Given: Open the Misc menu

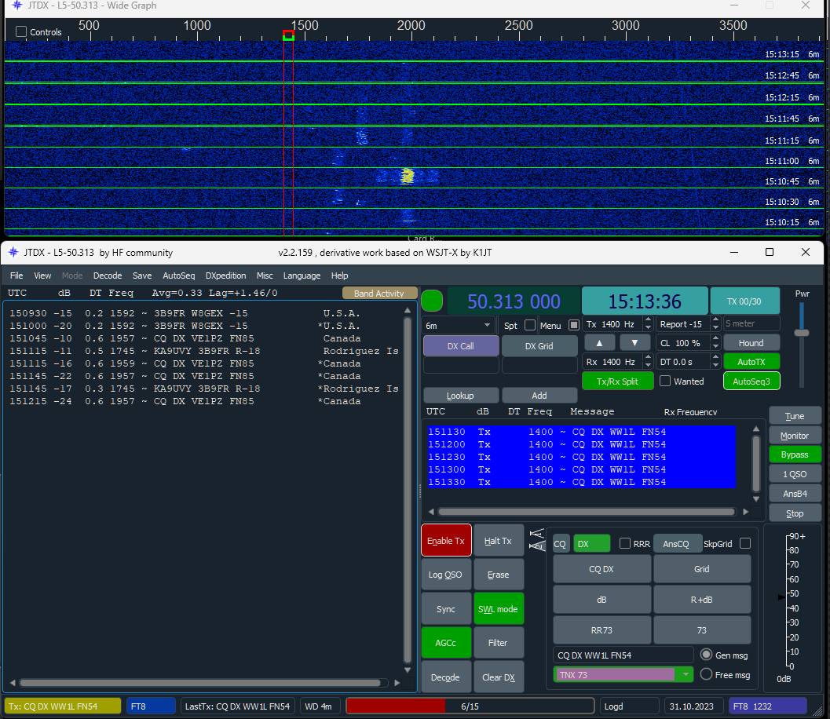Looking at the screenshot, I should (265, 276).
